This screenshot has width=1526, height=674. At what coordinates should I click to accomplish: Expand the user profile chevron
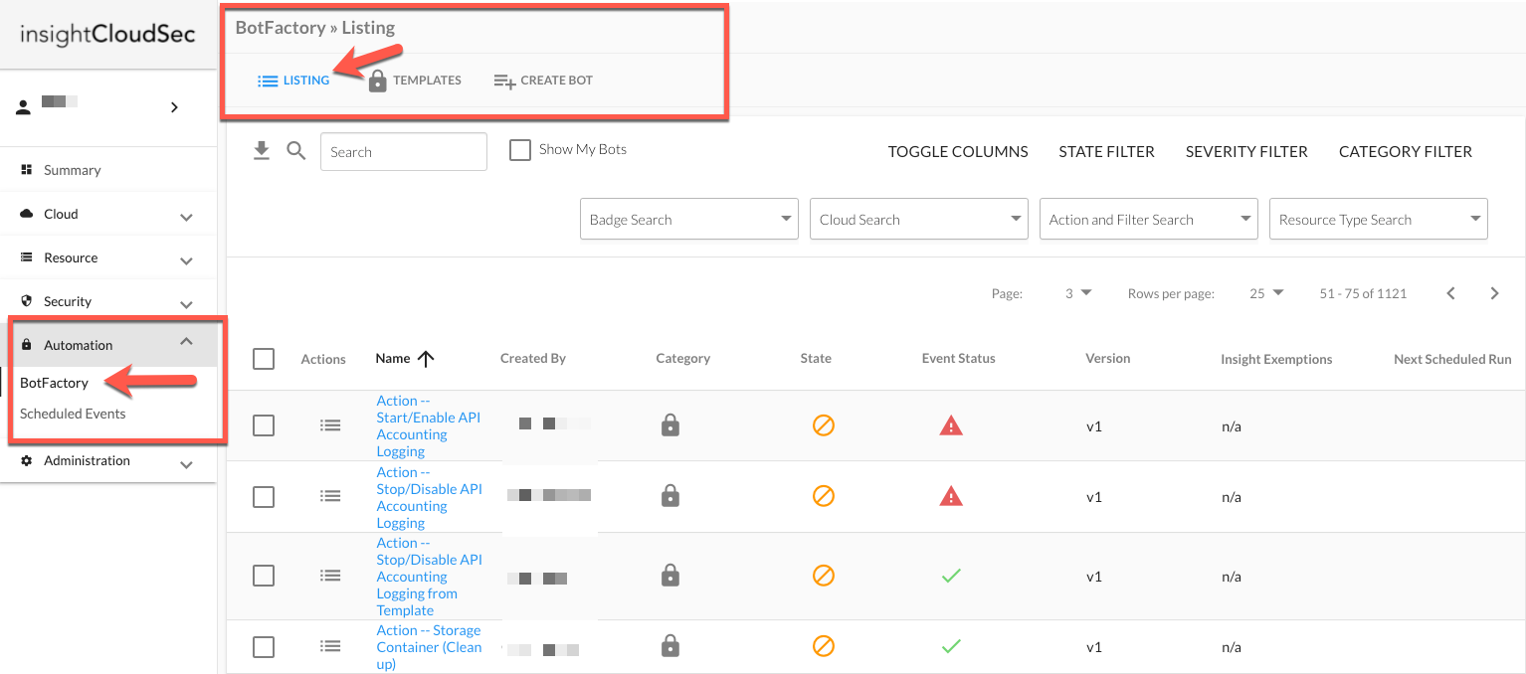(174, 107)
